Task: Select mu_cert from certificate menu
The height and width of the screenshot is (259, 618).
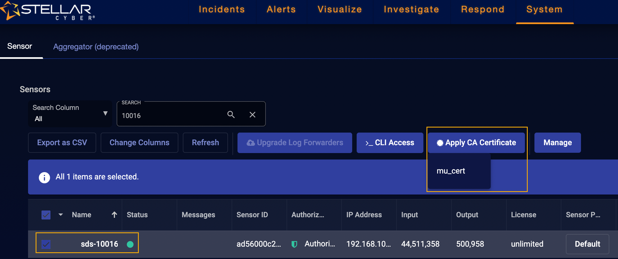Action: (x=451, y=171)
